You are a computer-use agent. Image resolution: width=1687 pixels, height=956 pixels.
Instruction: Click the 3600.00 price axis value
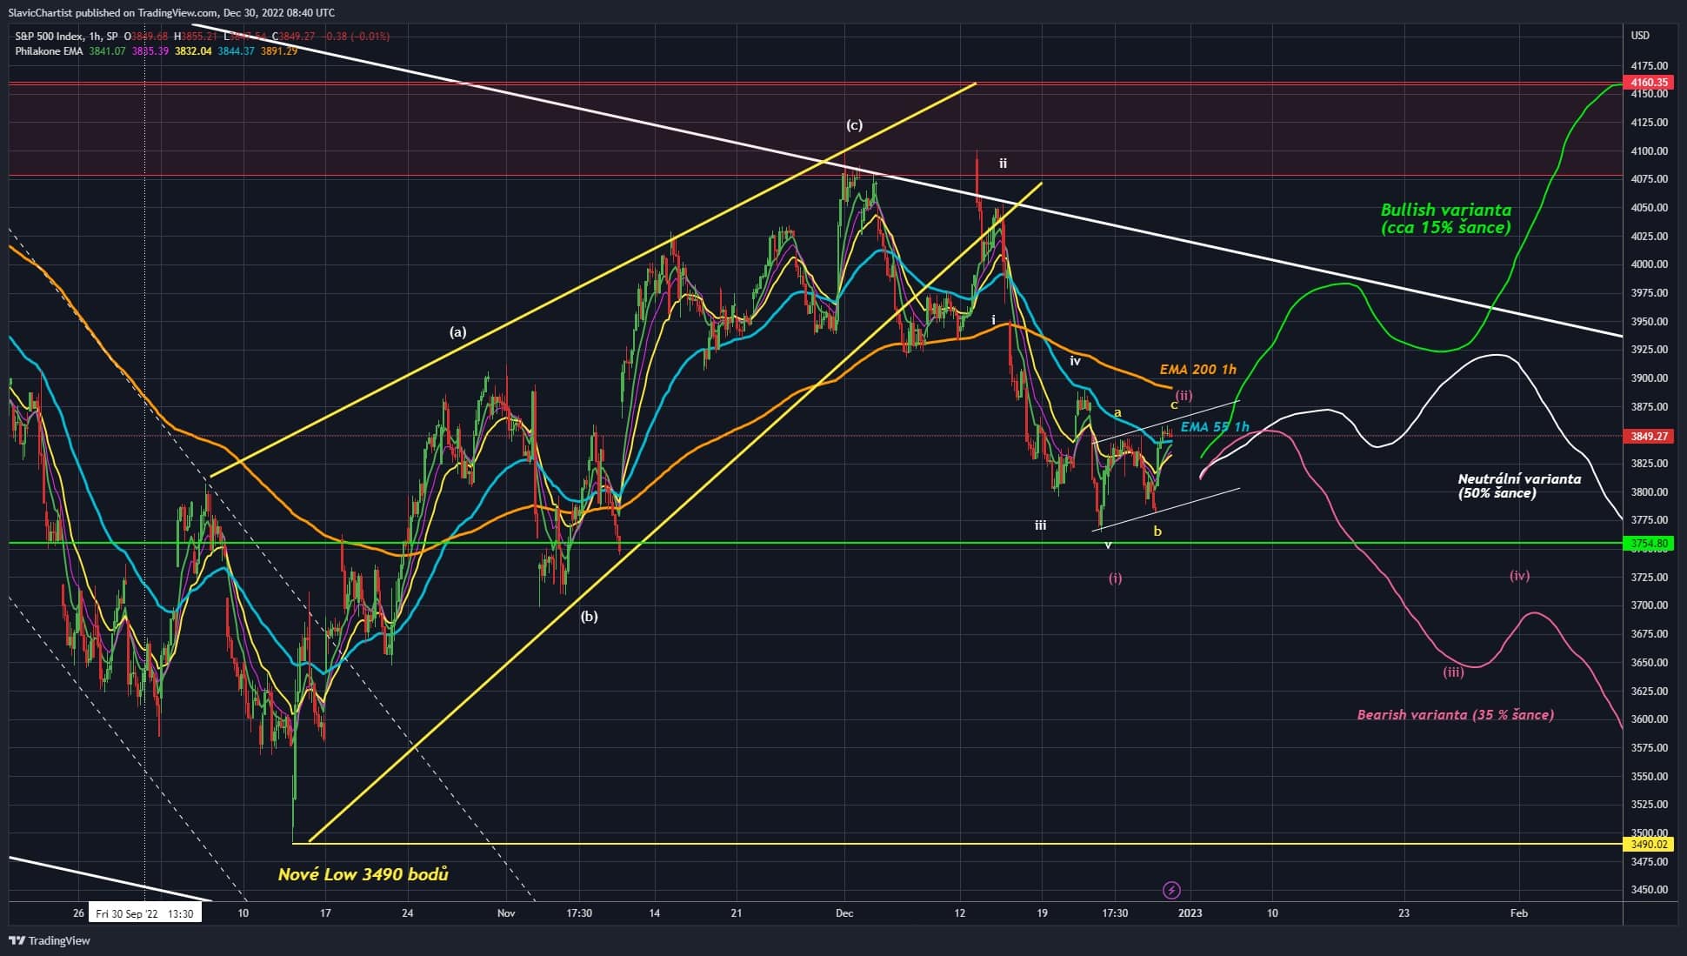1650,719
